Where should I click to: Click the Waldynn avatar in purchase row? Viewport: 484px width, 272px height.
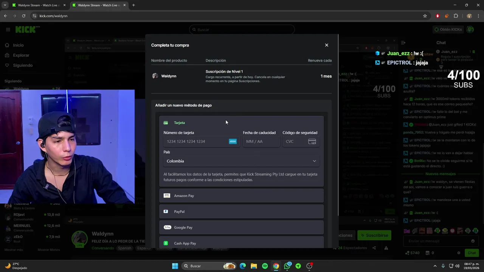point(155,76)
